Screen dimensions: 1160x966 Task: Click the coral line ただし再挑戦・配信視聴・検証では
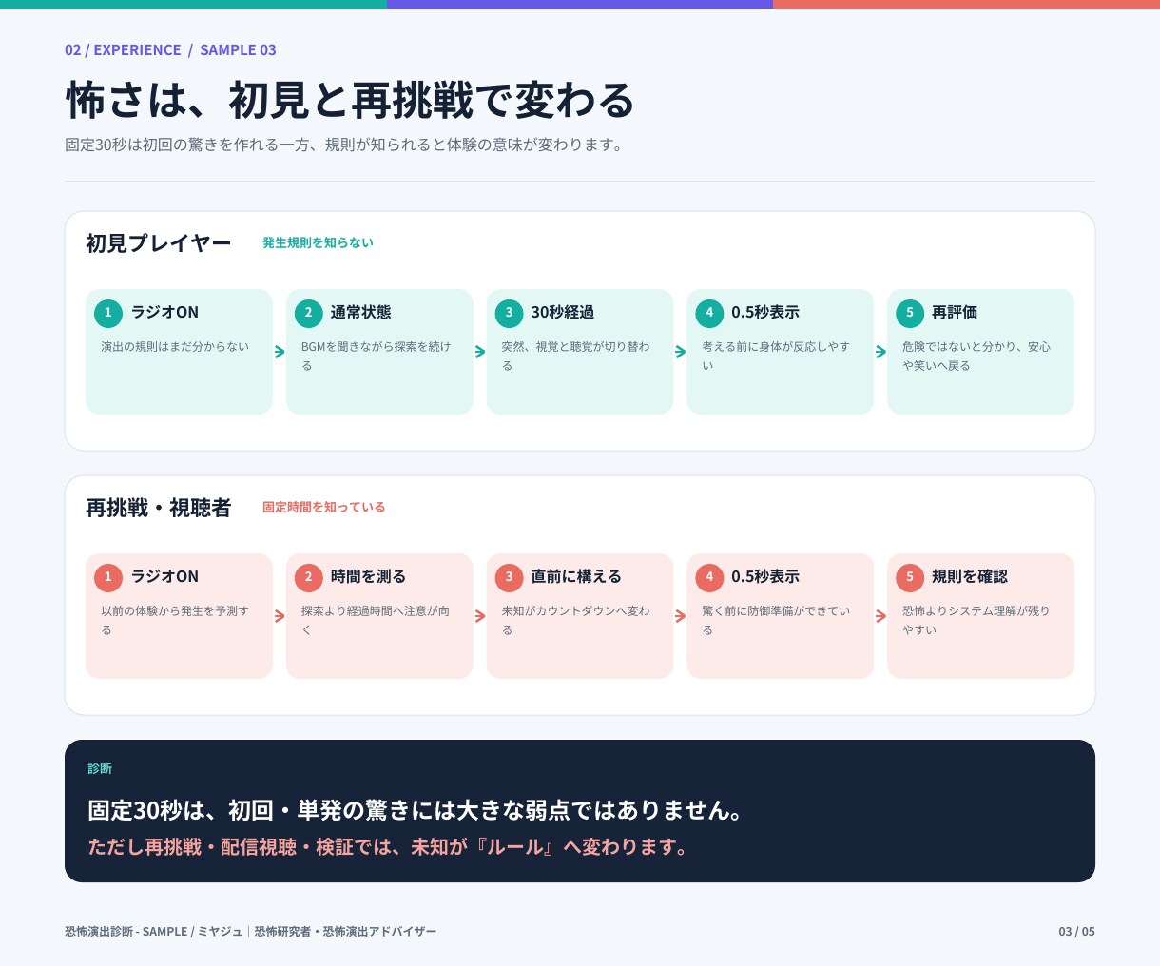[x=389, y=847]
